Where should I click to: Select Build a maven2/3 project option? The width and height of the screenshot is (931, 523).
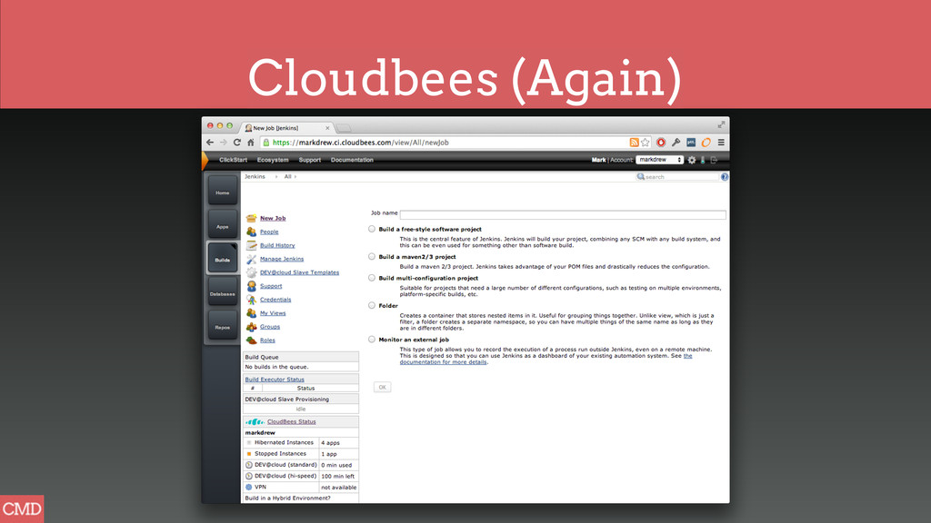click(x=372, y=257)
